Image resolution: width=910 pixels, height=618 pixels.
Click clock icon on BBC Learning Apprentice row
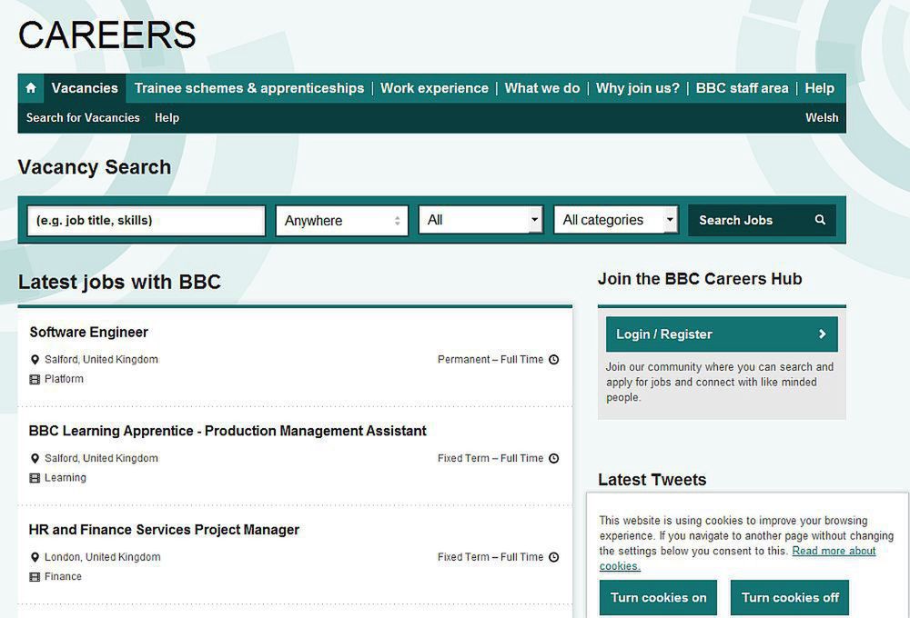point(553,458)
